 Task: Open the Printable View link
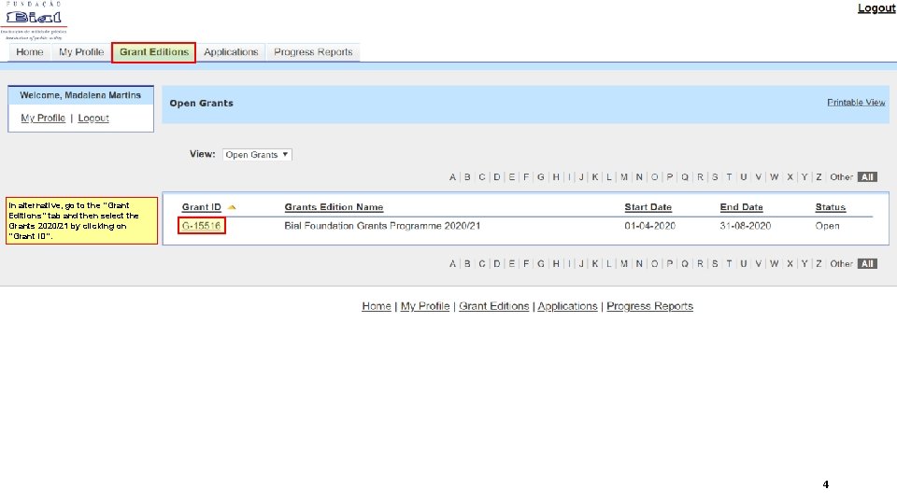pyautogui.click(x=856, y=103)
